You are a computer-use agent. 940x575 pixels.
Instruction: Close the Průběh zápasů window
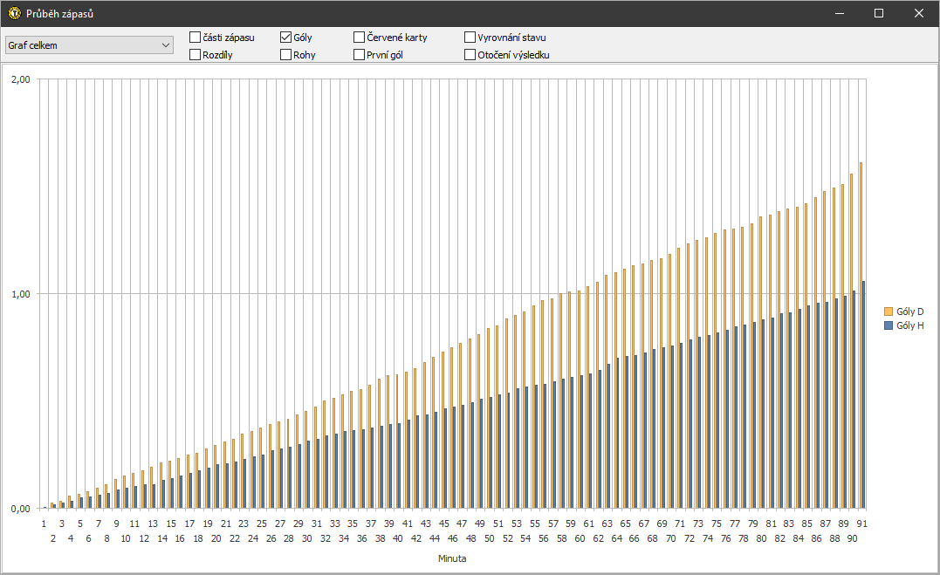click(918, 13)
